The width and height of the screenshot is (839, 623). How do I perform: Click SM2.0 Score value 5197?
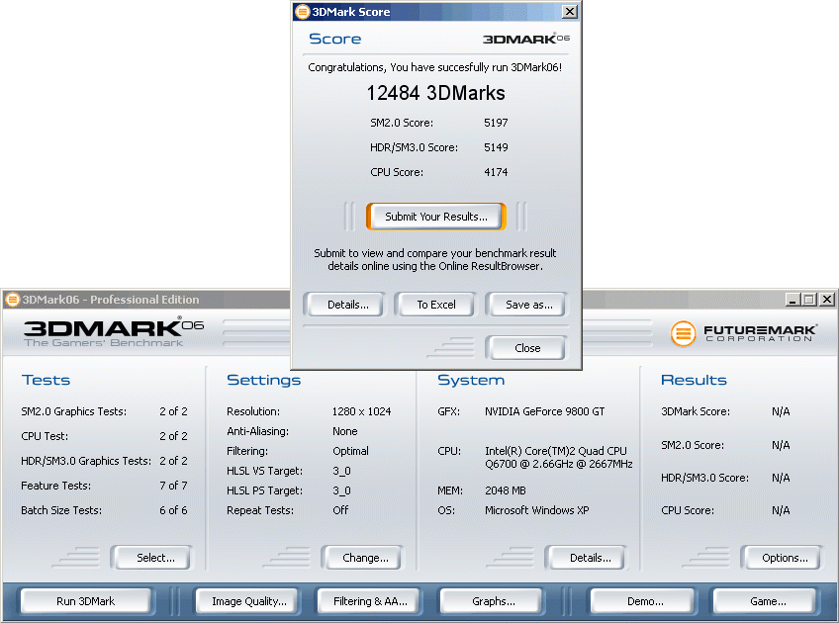tap(496, 123)
